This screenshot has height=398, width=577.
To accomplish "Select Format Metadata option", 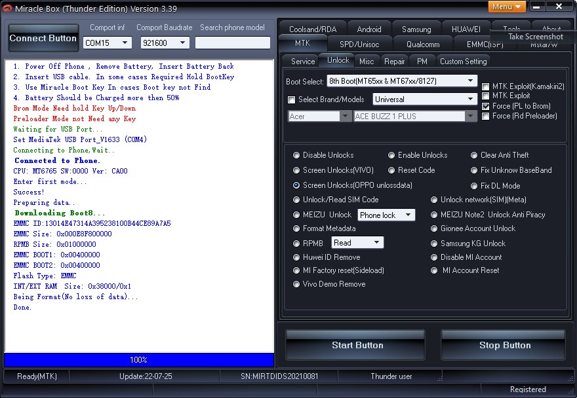I will 296,228.
